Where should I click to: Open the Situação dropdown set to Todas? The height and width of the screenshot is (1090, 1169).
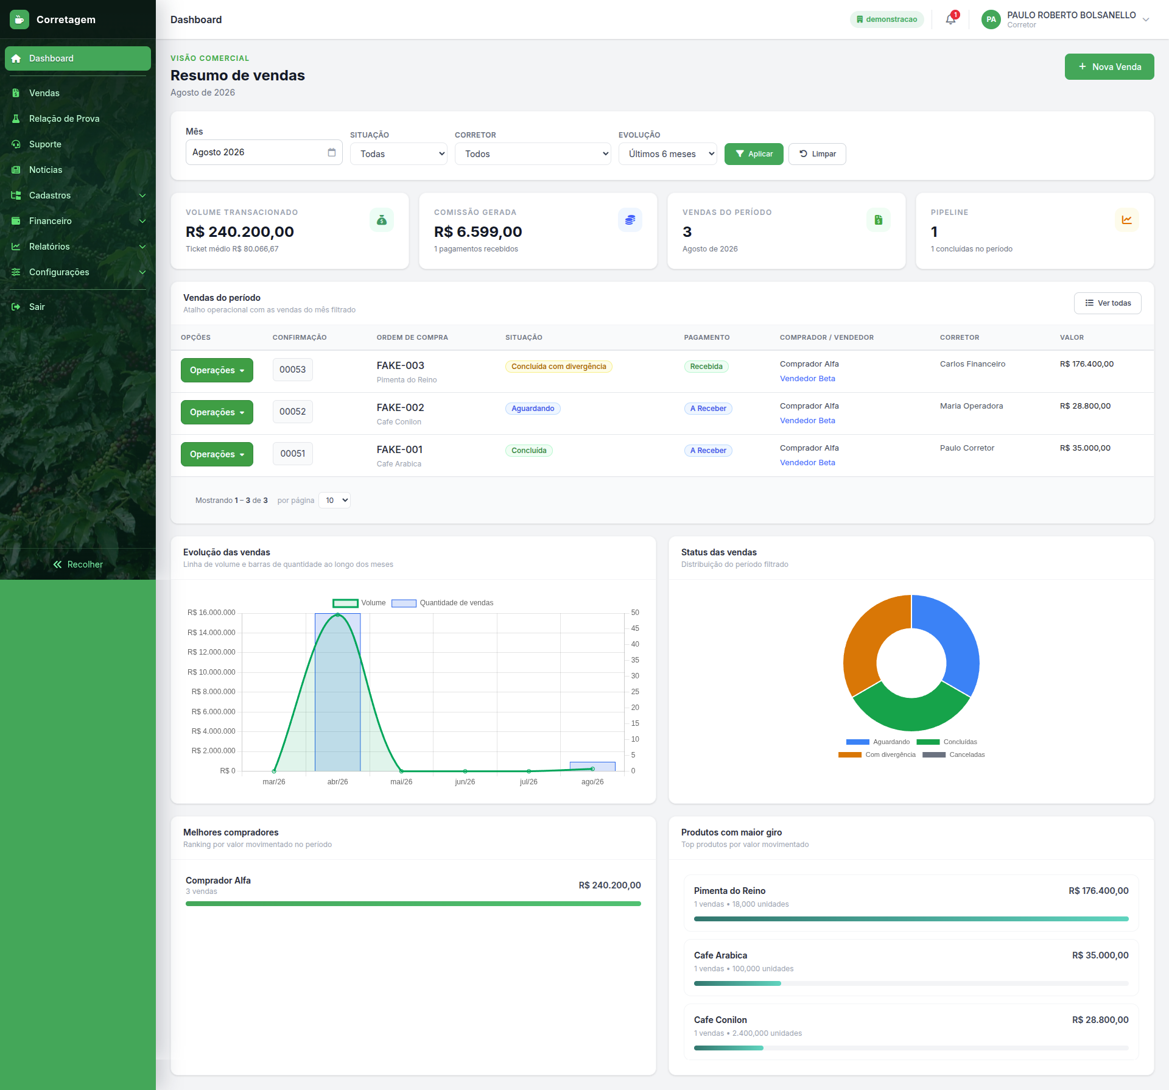pos(399,154)
